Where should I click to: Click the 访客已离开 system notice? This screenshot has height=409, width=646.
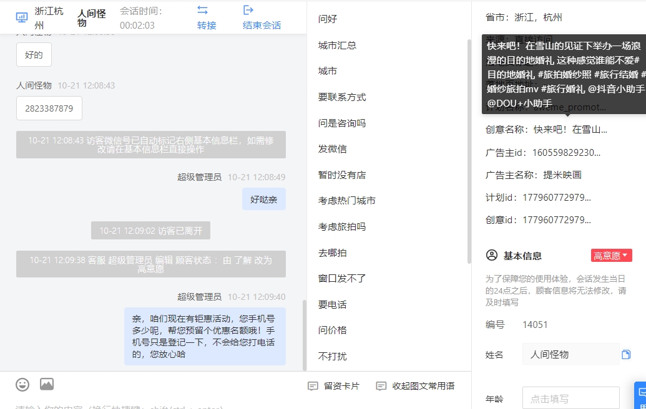pos(151,231)
